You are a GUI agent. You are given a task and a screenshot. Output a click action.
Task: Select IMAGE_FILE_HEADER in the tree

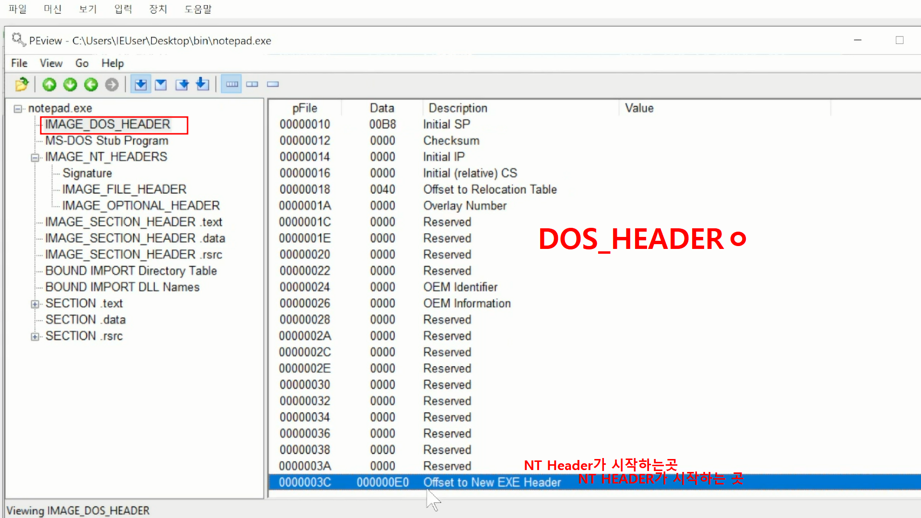pos(124,190)
